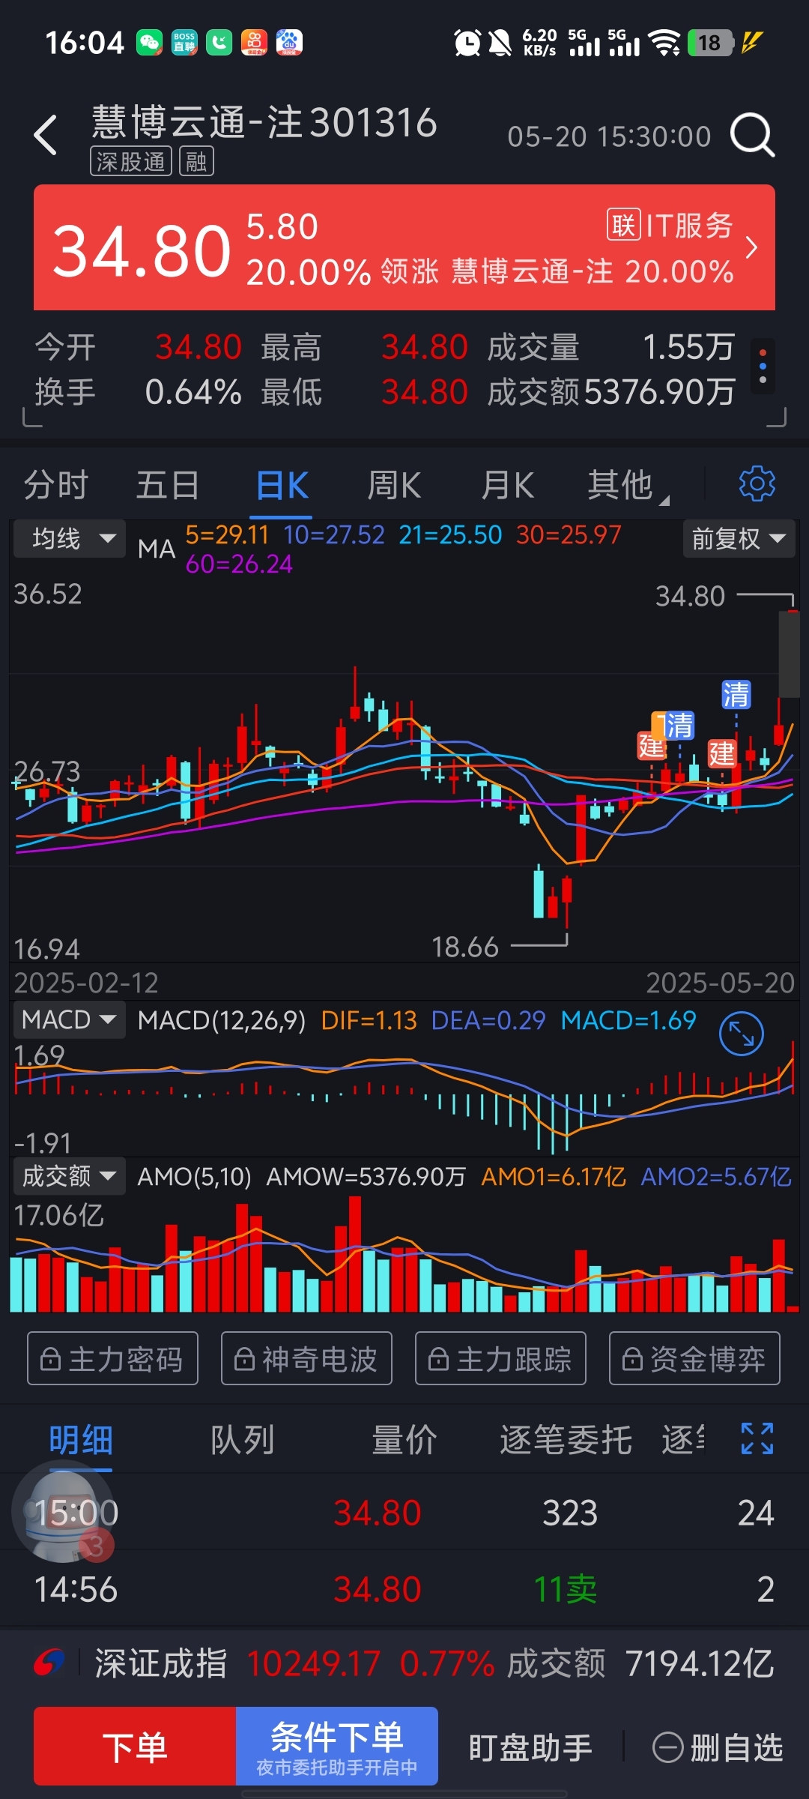The height and width of the screenshot is (1799, 809).
Task: Select the 日K chart tab
Action: 282,485
